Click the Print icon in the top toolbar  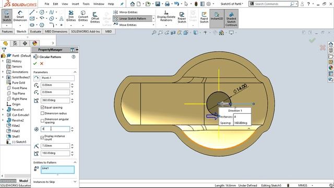coord(167,4)
